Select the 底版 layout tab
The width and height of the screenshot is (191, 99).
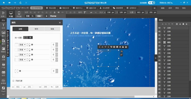point(39,16)
